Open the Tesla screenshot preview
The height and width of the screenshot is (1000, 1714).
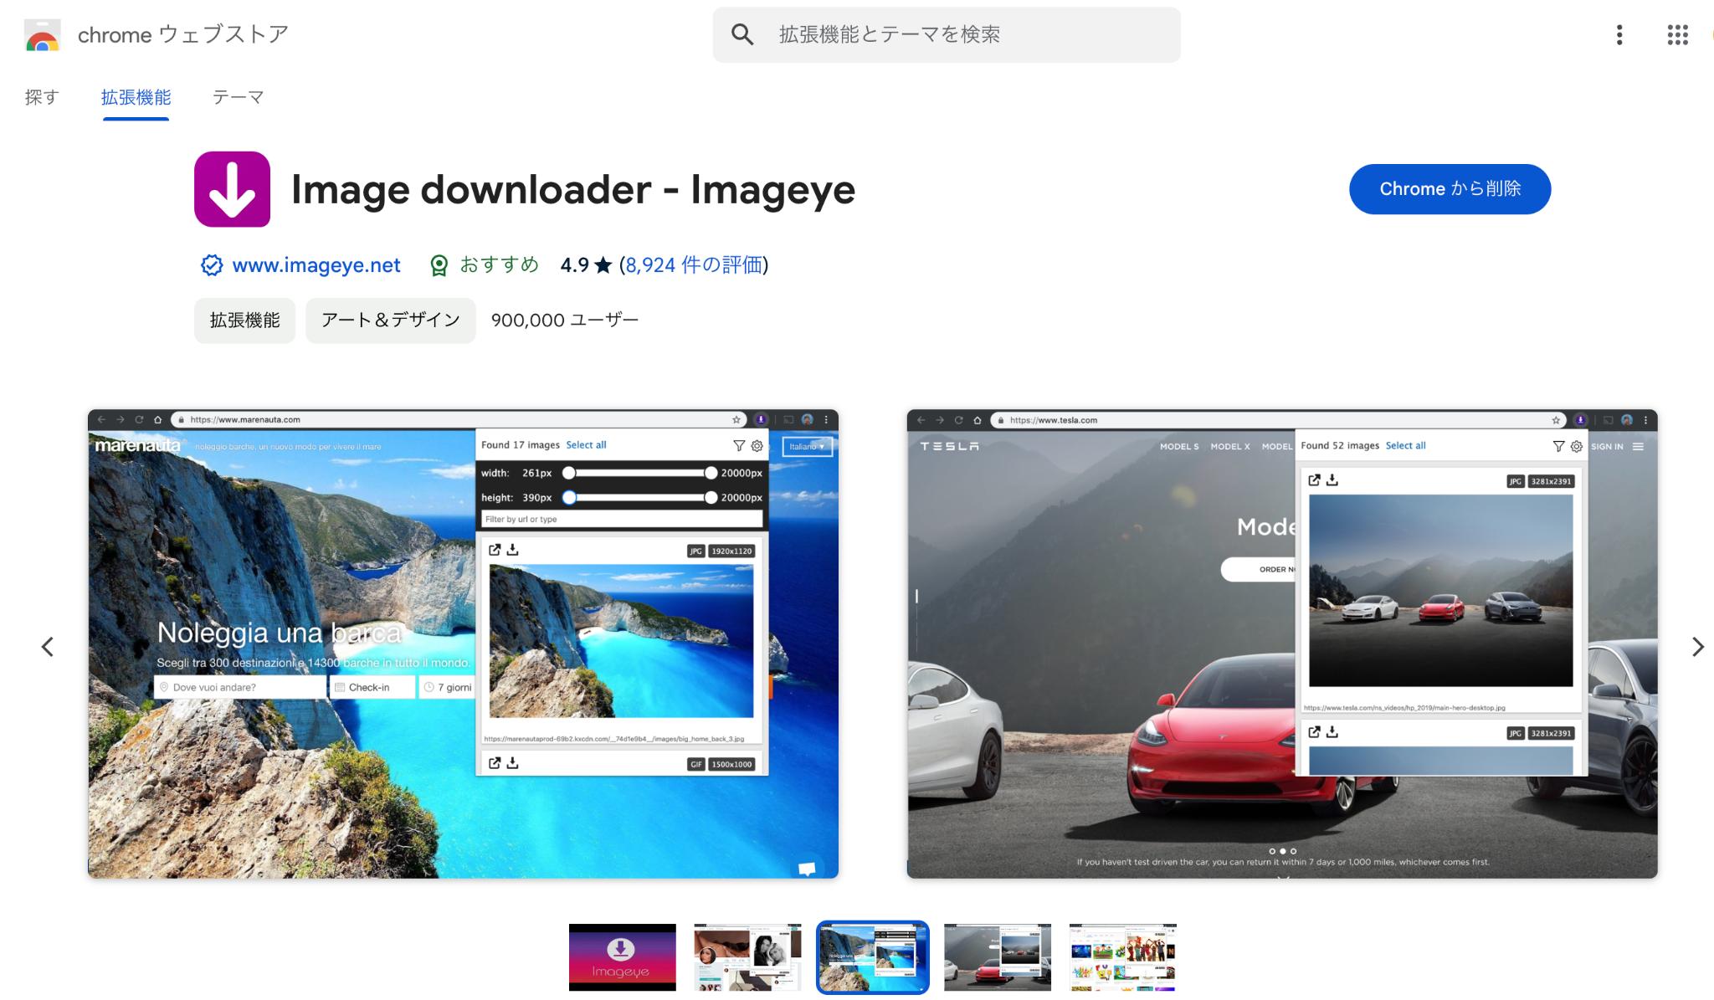point(1282,644)
